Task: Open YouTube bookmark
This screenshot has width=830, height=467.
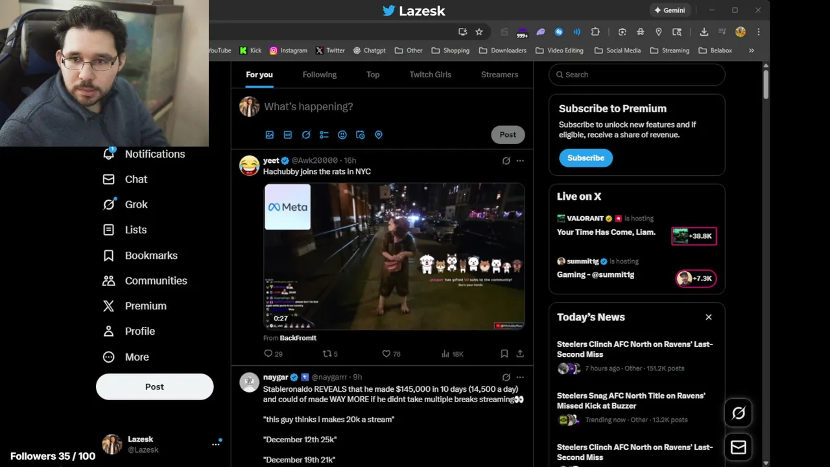Action: pos(220,51)
